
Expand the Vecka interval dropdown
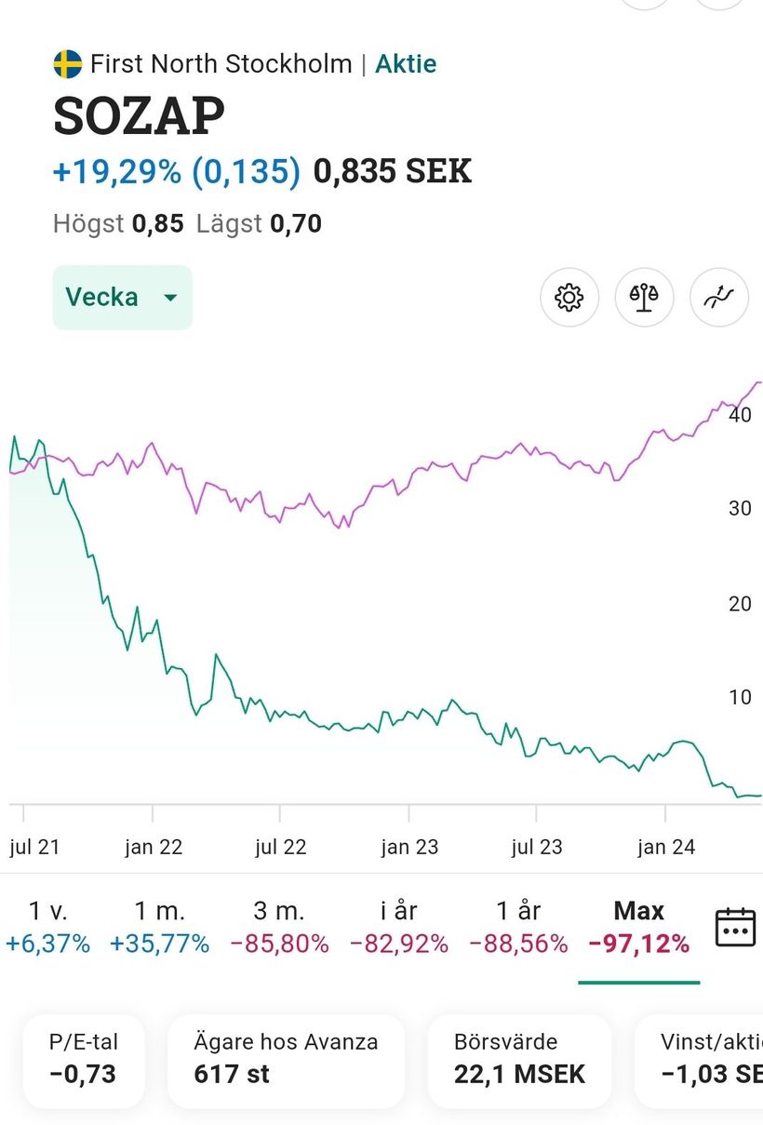click(x=122, y=298)
